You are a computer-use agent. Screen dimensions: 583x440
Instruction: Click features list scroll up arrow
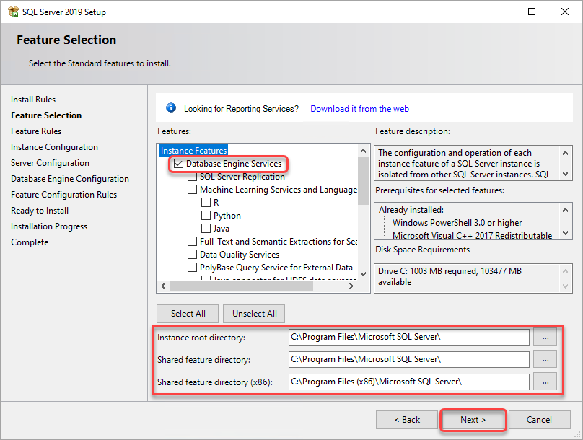363,151
